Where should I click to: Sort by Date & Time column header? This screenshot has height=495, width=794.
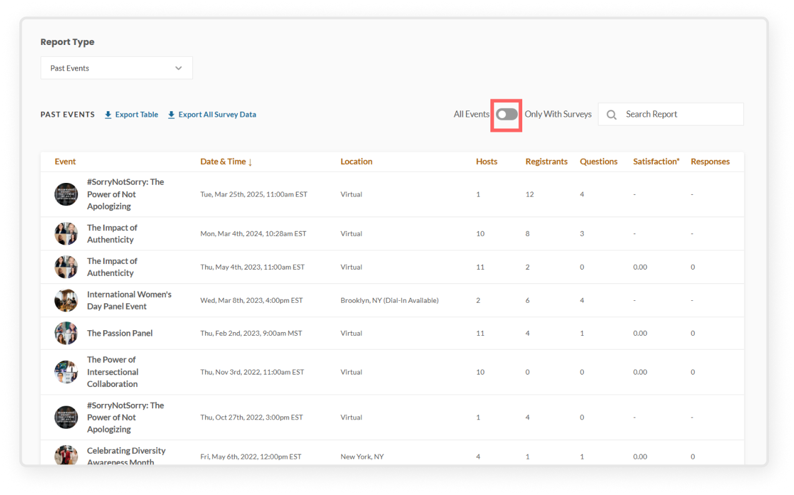pos(226,162)
